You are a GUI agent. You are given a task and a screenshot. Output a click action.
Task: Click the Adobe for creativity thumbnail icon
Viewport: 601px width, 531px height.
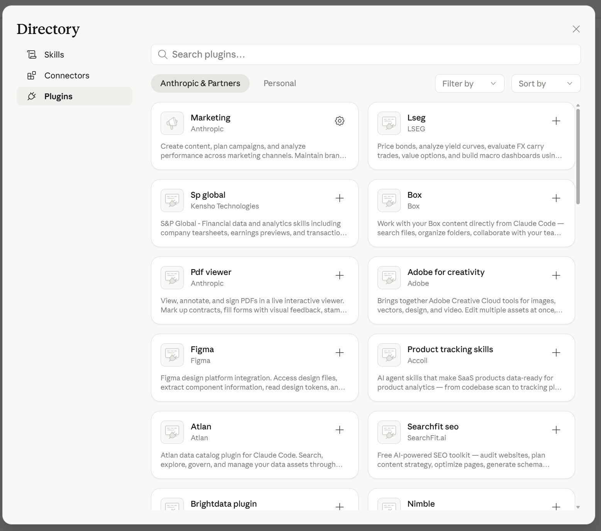click(389, 278)
